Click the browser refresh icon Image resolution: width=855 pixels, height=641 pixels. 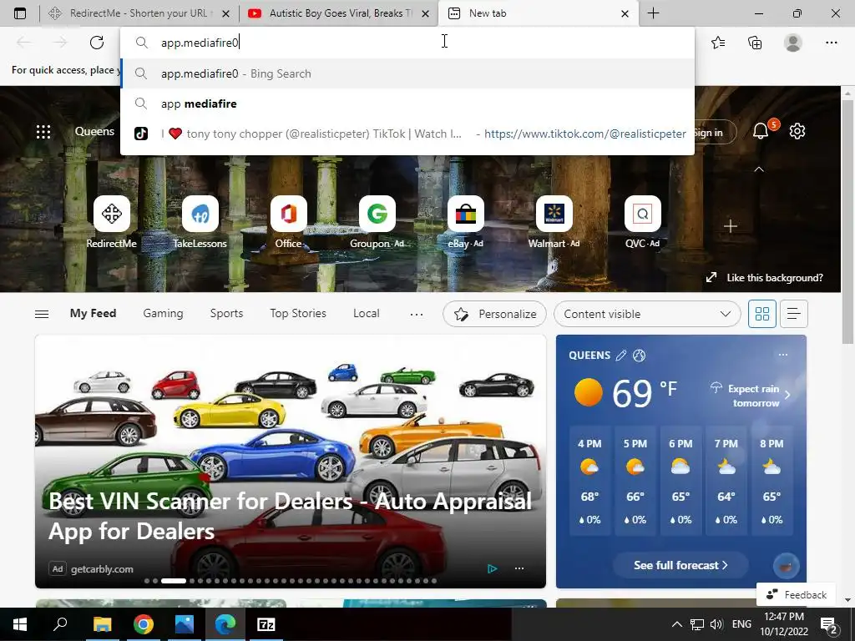pos(97,43)
